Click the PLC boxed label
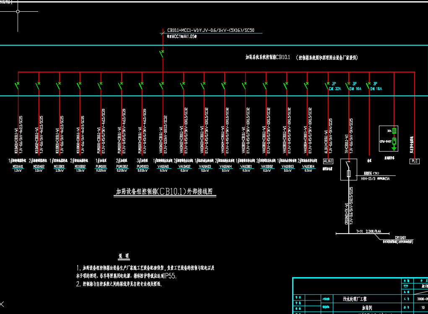The height and width of the screenshot is (314, 428). [x=415, y=161]
